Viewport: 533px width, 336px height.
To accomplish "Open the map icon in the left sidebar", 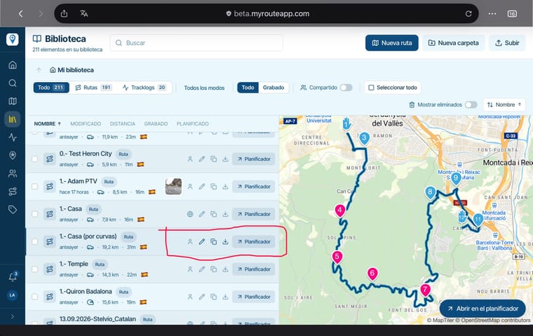I will pyautogui.click(x=13, y=101).
